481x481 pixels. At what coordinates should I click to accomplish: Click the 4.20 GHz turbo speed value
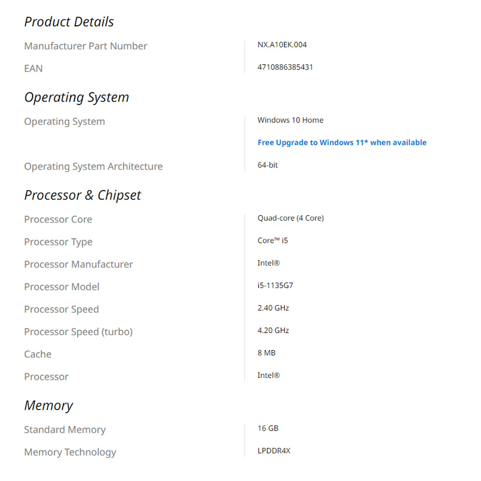tap(273, 330)
